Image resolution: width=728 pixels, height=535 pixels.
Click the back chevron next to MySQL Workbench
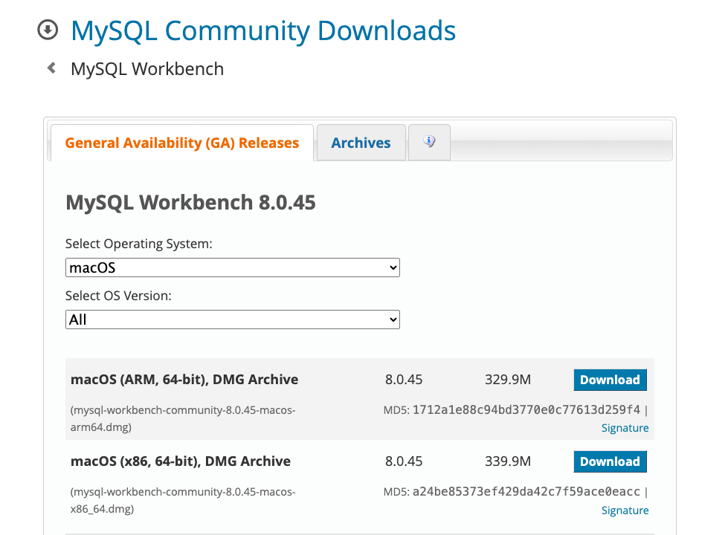pyautogui.click(x=51, y=68)
